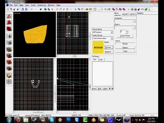Screen dimensions: 164x123
Task: Open the Categories dropdown
Action: (x=134, y=21)
